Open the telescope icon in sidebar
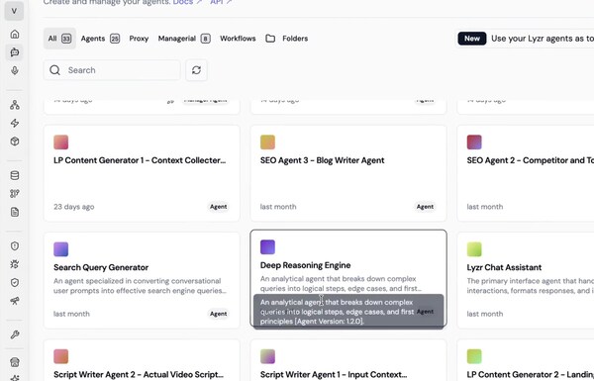594x381 pixels. pos(15,301)
